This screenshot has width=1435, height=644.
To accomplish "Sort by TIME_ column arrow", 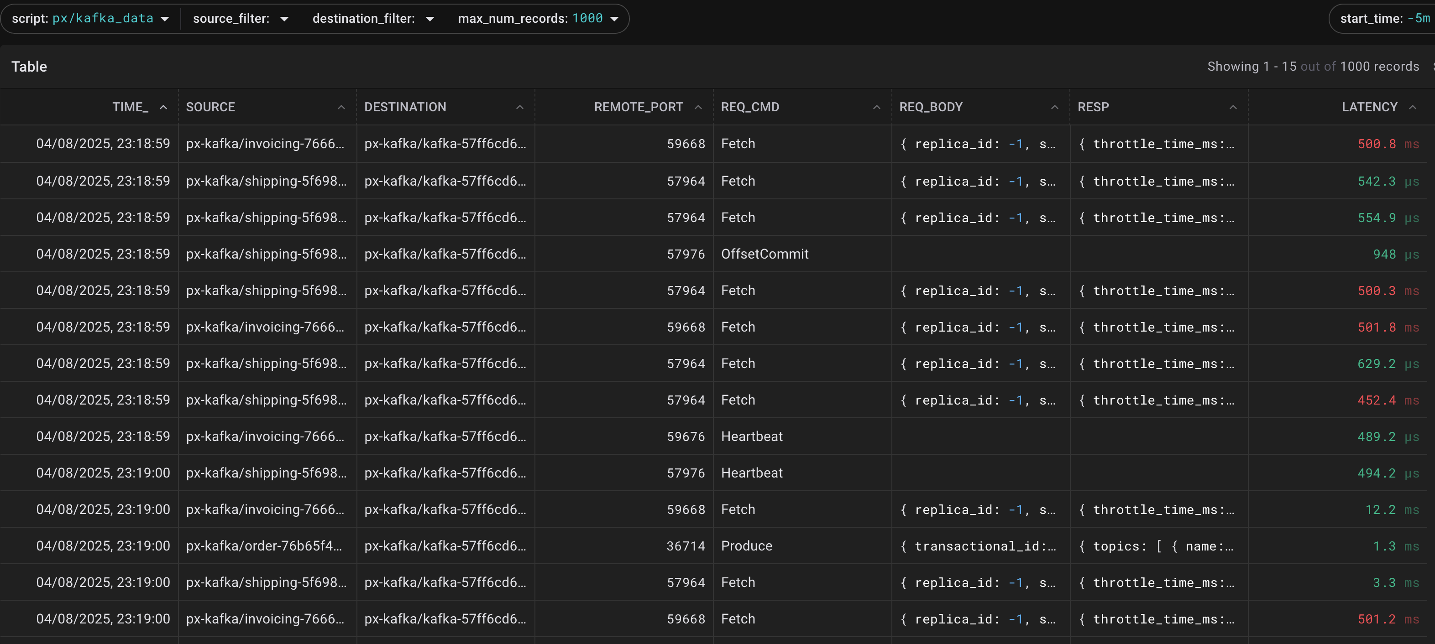I will tap(163, 107).
